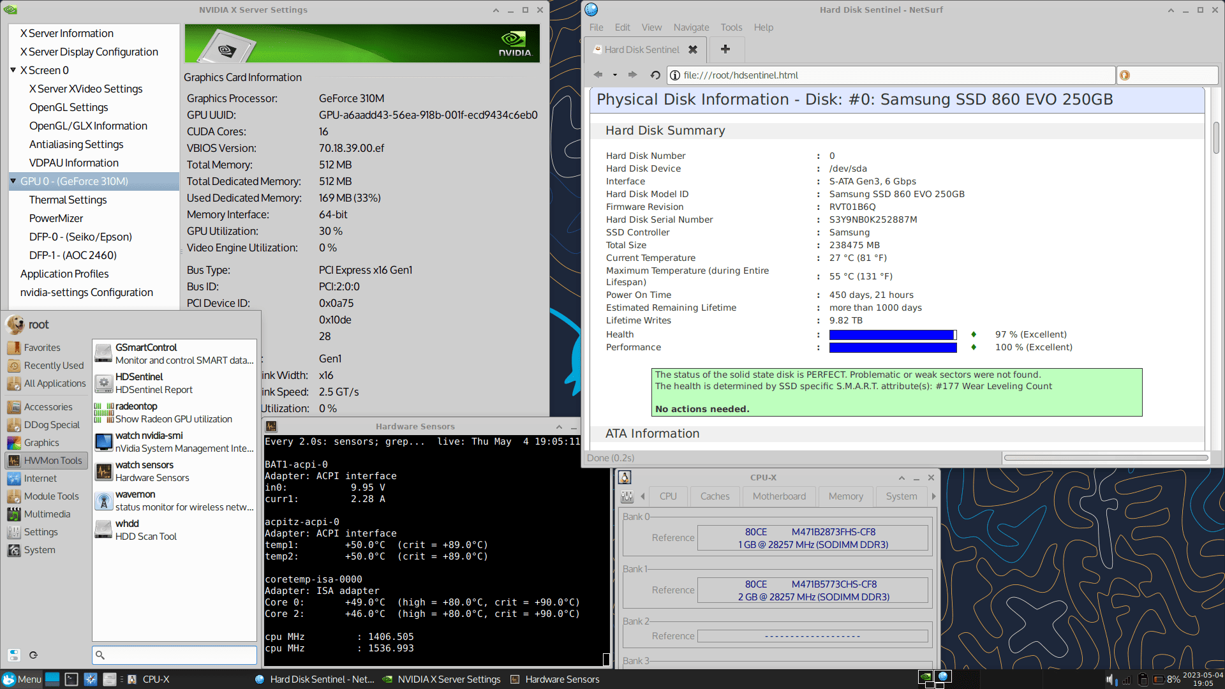
Task: Close the Hard Disk Sentinel tab
Action: click(x=693, y=49)
